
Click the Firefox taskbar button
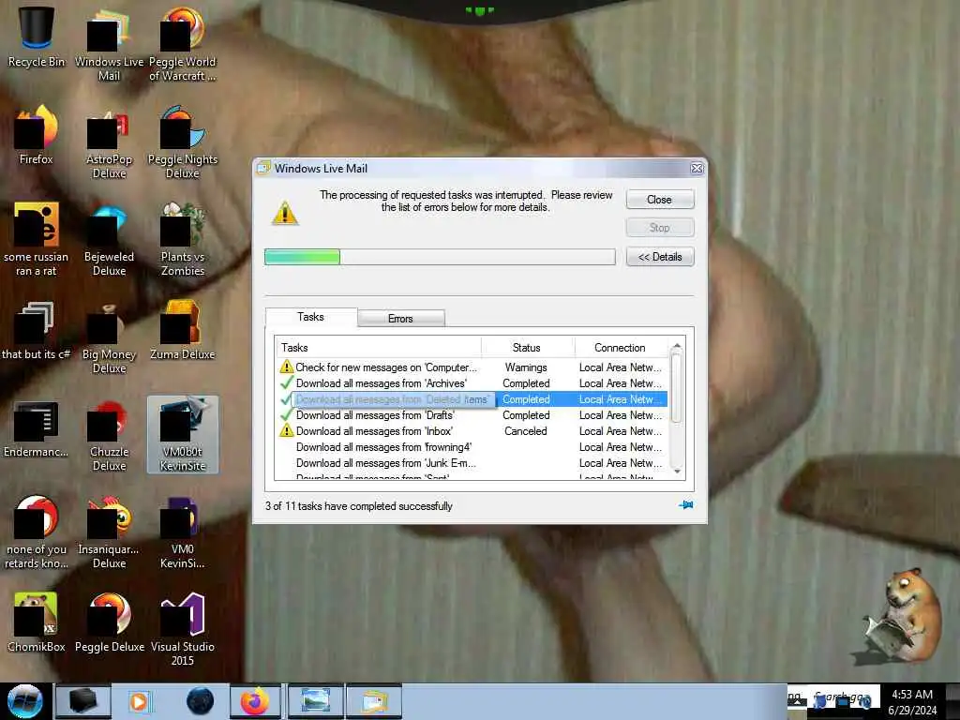[x=255, y=701]
